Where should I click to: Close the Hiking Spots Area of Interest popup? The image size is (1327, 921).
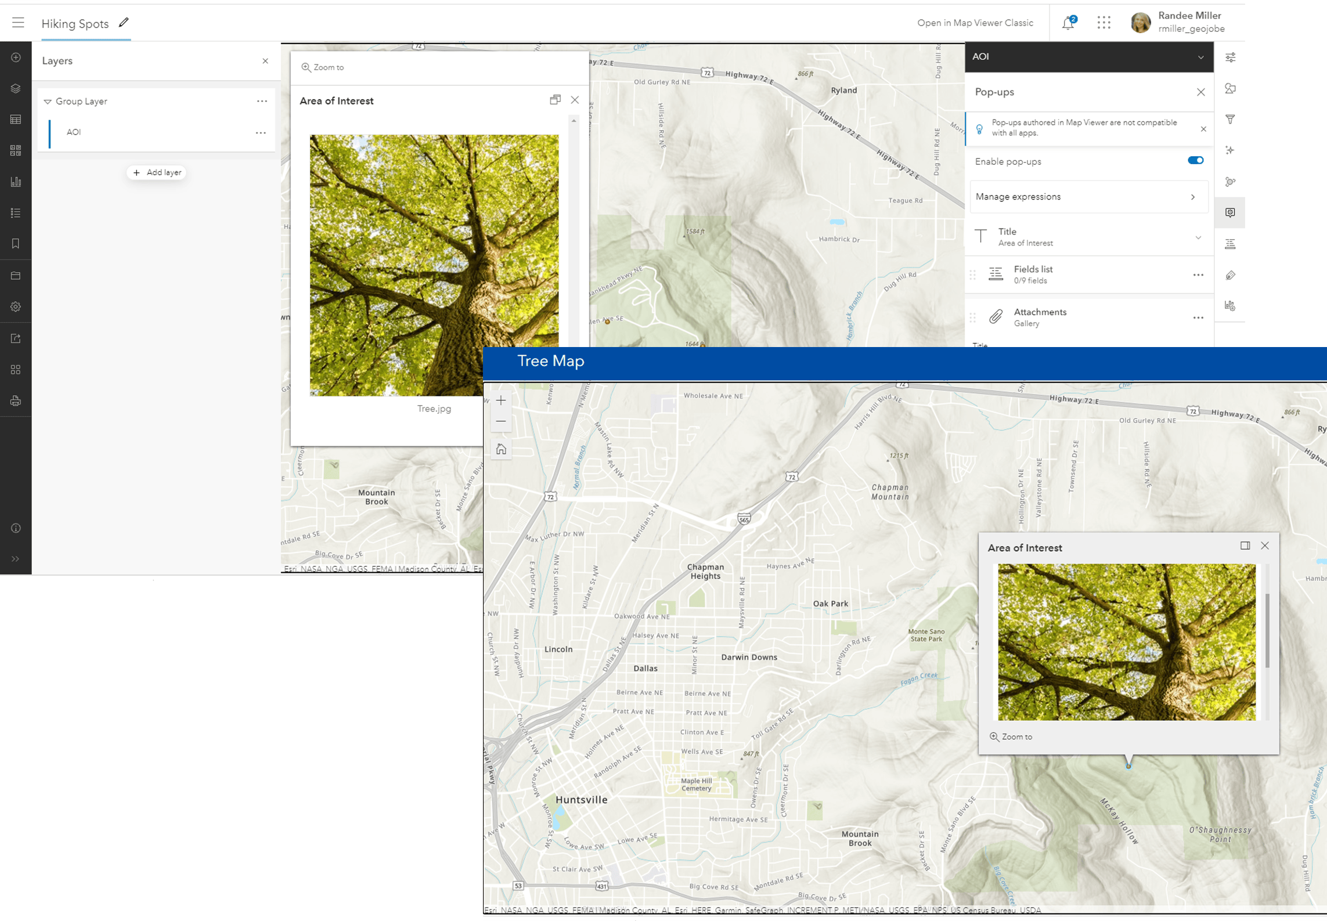point(575,100)
